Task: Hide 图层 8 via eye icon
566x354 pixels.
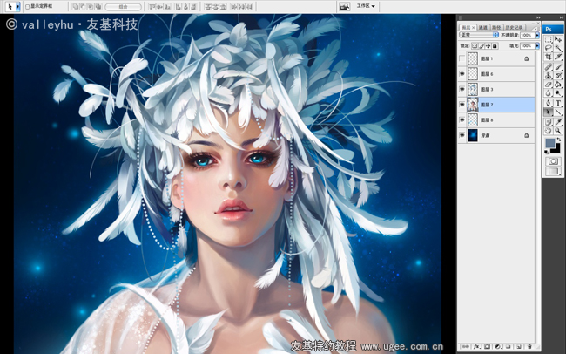Action: tap(462, 119)
